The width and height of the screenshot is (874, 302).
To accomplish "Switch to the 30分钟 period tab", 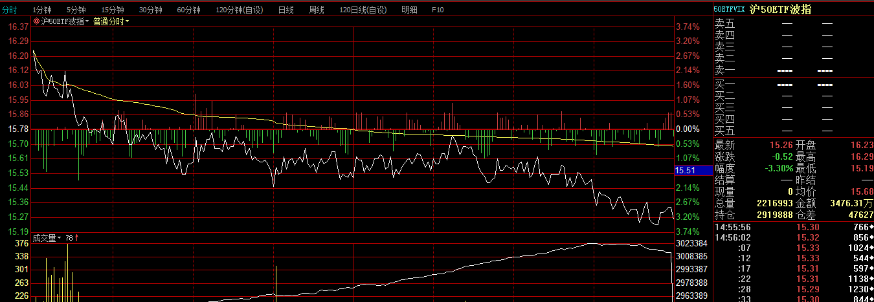I will (x=151, y=10).
